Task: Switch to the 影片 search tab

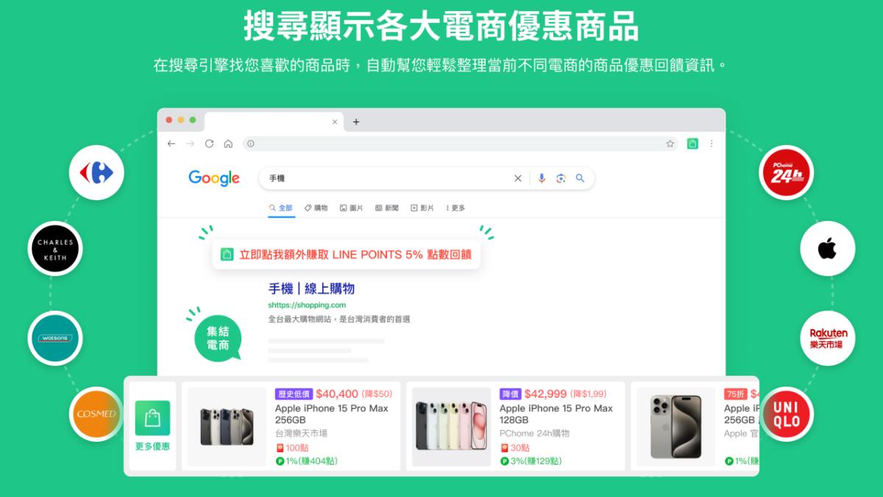Action: (422, 208)
